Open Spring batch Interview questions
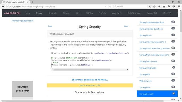 (154, 48)
